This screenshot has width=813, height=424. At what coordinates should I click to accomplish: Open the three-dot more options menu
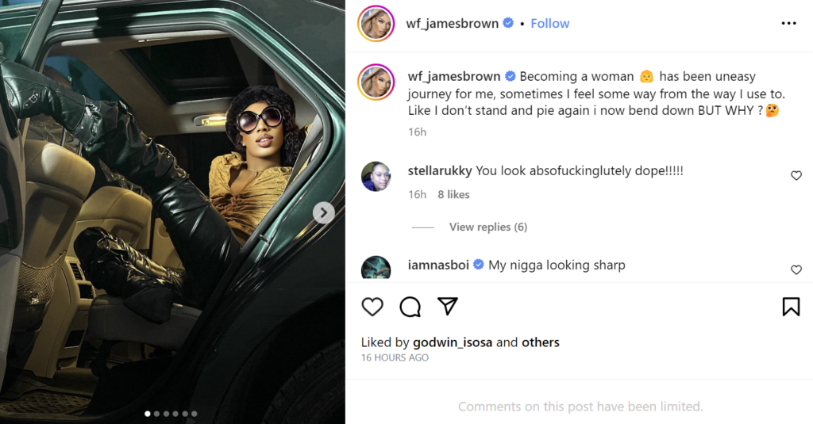pos(788,24)
